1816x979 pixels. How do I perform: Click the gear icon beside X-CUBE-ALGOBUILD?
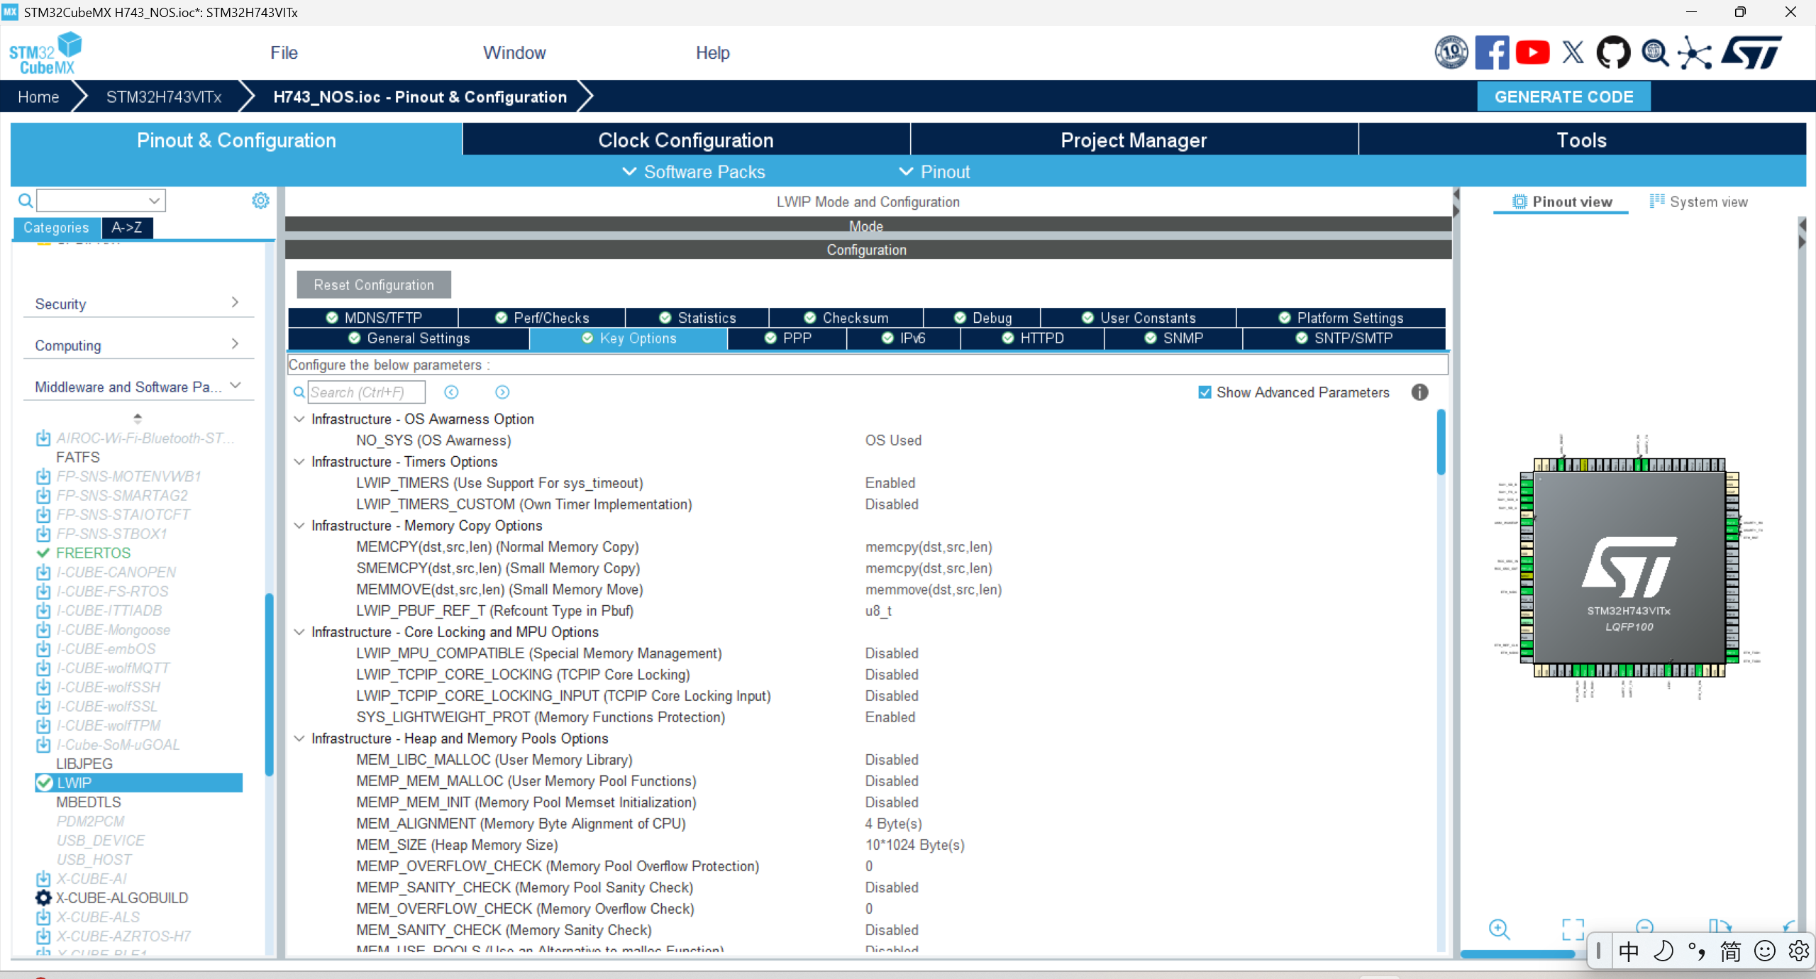click(x=43, y=897)
